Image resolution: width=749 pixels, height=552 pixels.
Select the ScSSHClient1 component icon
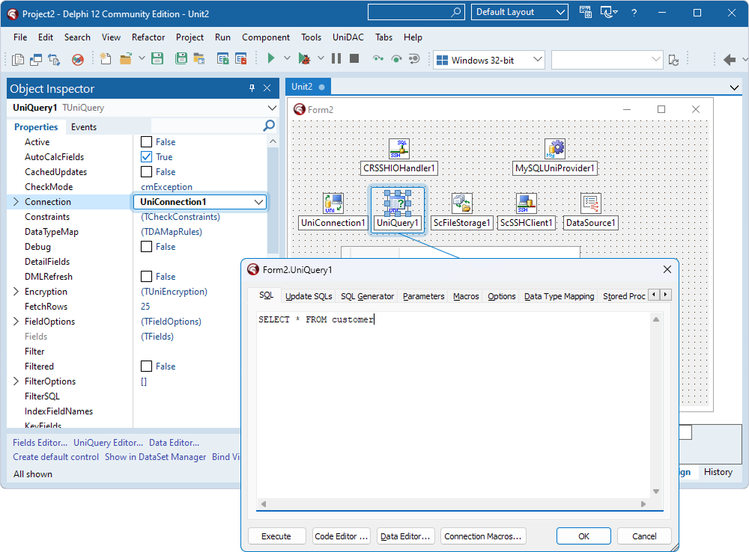tap(527, 203)
